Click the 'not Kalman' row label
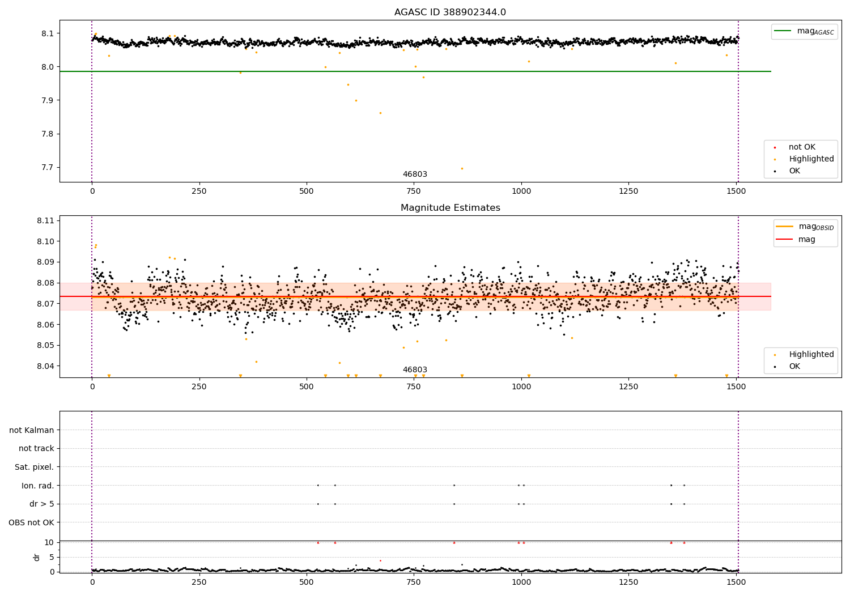Viewport: 850px width, 595px height. point(32,430)
